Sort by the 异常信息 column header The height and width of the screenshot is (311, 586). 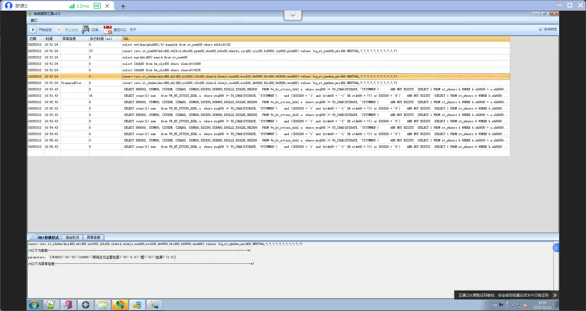(75, 39)
